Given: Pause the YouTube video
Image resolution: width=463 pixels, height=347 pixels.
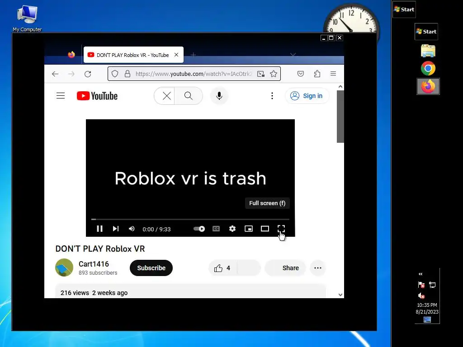Looking at the screenshot, I should (x=99, y=229).
